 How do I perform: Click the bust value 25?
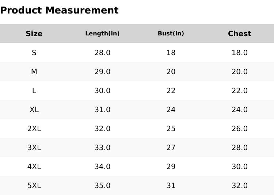(x=171, y=129)
